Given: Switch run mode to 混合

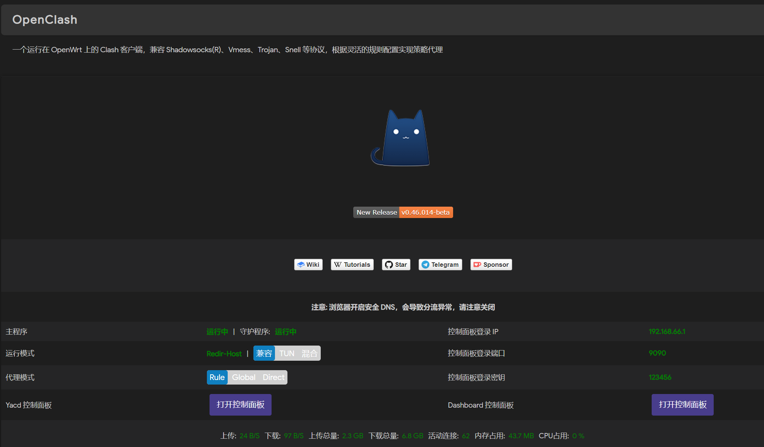Looking at the screenshot, I should coord(309,353).
